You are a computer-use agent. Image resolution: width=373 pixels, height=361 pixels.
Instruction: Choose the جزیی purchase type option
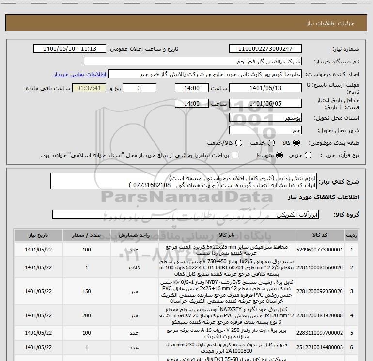click(308, 156)
